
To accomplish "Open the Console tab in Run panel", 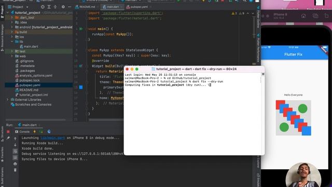I will pos(22,131).
